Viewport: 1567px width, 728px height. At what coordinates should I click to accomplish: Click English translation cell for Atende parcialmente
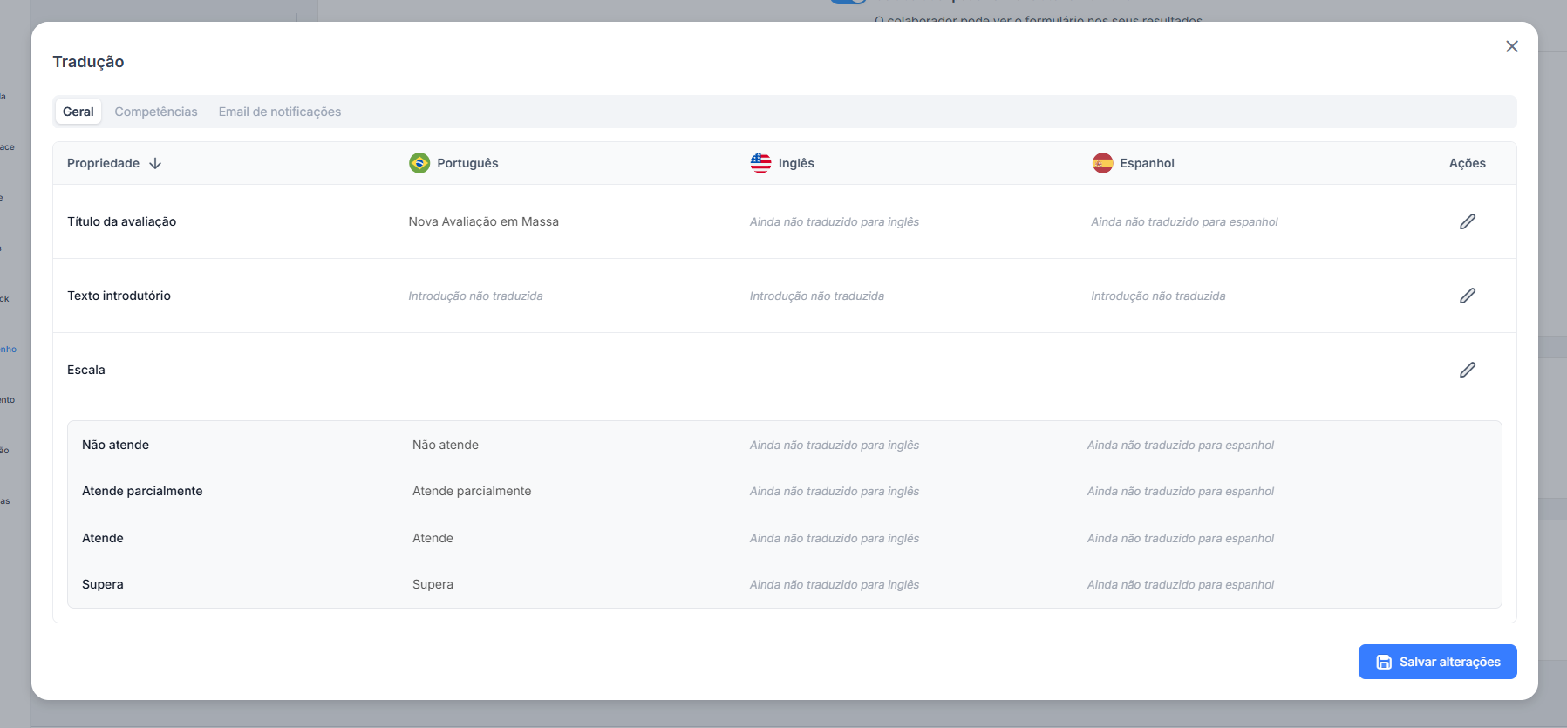point(835,491)
